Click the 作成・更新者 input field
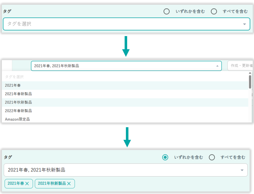The height and width of the screenshot is (194, 254). coord(240,66)
